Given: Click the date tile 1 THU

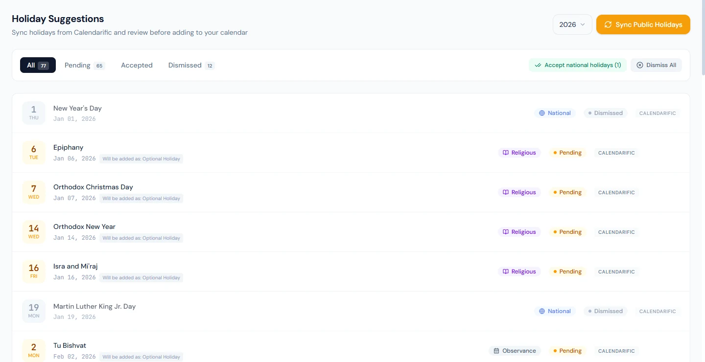Looking at the screenshot, I should click(x=34, y=113).
